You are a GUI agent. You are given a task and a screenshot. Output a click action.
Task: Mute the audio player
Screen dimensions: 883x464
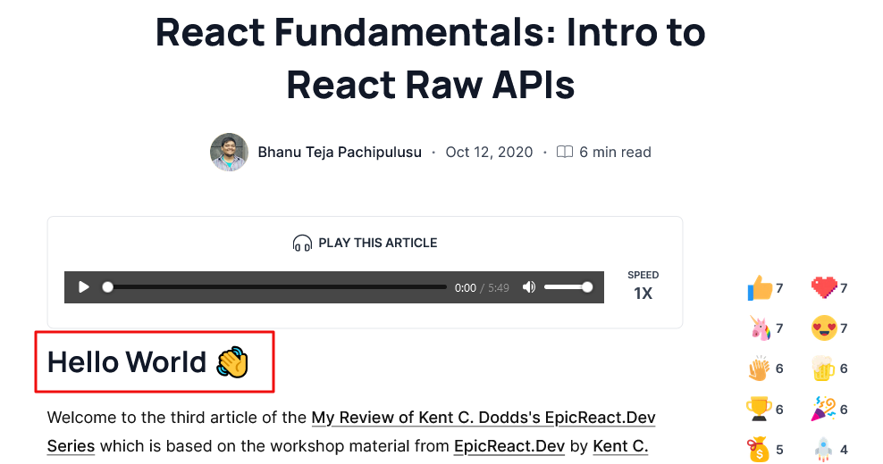coord(529,287)
